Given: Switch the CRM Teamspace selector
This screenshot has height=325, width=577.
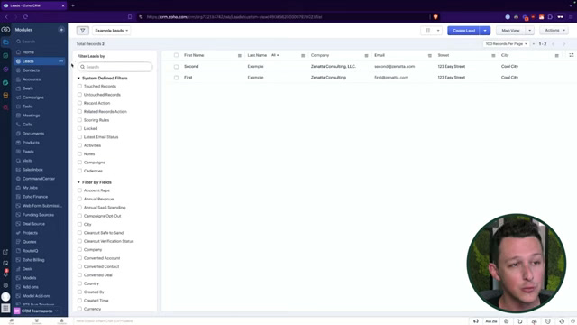Looking at the screenshot, I should (x=36, y=311).
